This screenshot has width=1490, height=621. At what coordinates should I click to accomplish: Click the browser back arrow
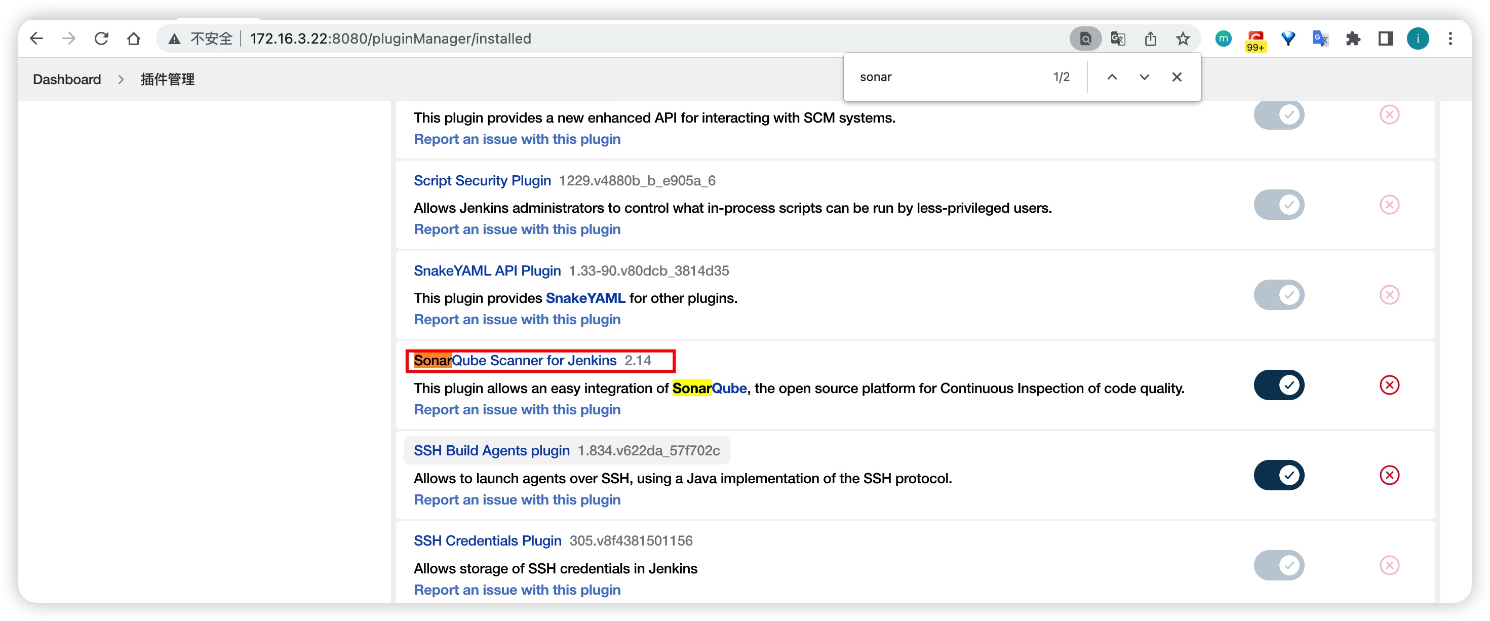(36, 39)
